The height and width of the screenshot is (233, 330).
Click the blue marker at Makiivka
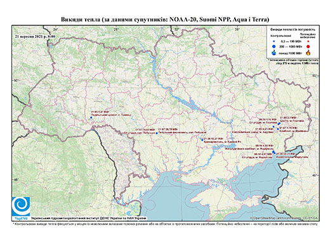pos(278,129)
